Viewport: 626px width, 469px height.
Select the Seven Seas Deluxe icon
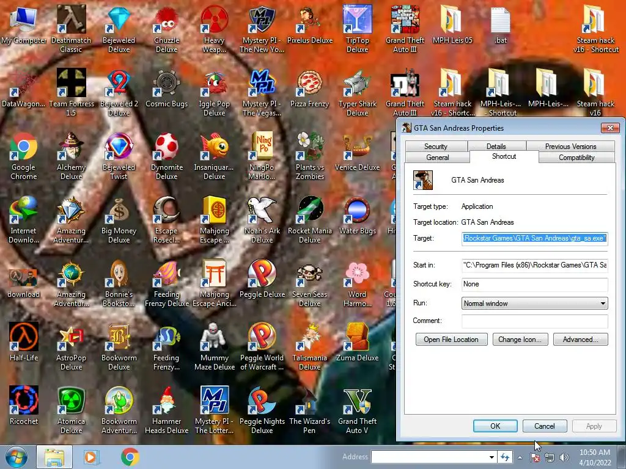coord(309,273)
